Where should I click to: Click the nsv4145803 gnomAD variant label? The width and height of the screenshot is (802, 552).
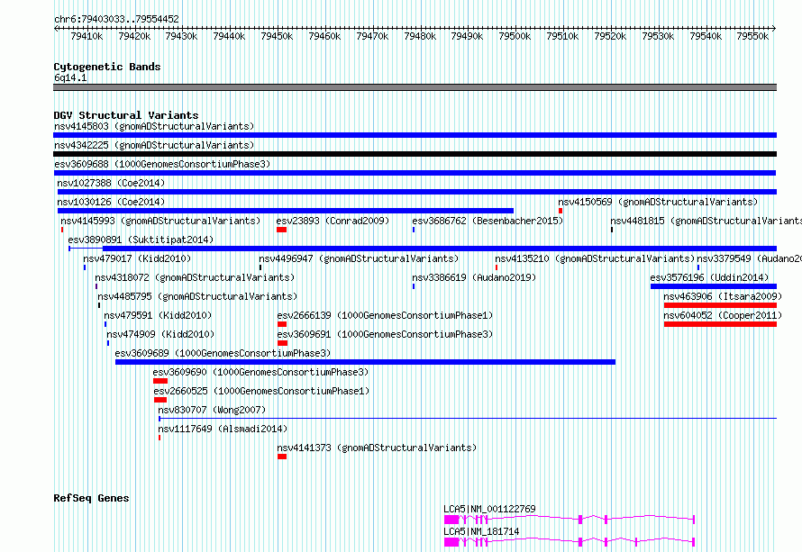tap(154, 126)
